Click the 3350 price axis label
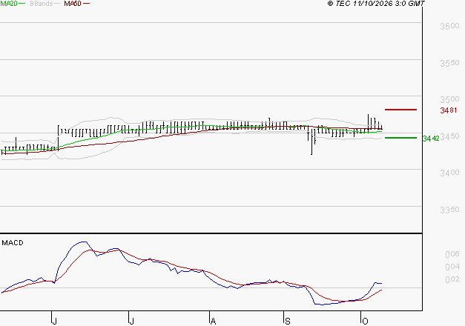 point(449,210)
